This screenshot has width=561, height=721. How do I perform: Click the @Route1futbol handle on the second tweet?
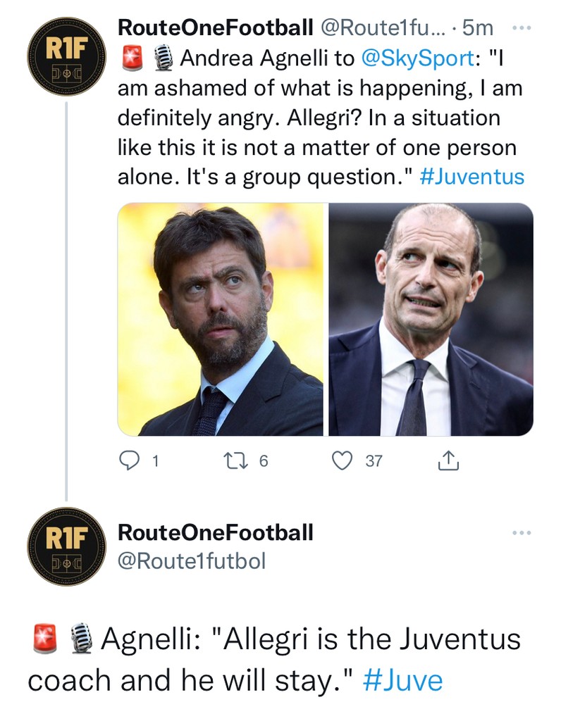(192, 561)
